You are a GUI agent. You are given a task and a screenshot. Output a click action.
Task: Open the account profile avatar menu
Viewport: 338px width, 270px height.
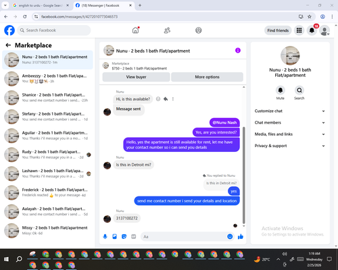pos(324,30)
